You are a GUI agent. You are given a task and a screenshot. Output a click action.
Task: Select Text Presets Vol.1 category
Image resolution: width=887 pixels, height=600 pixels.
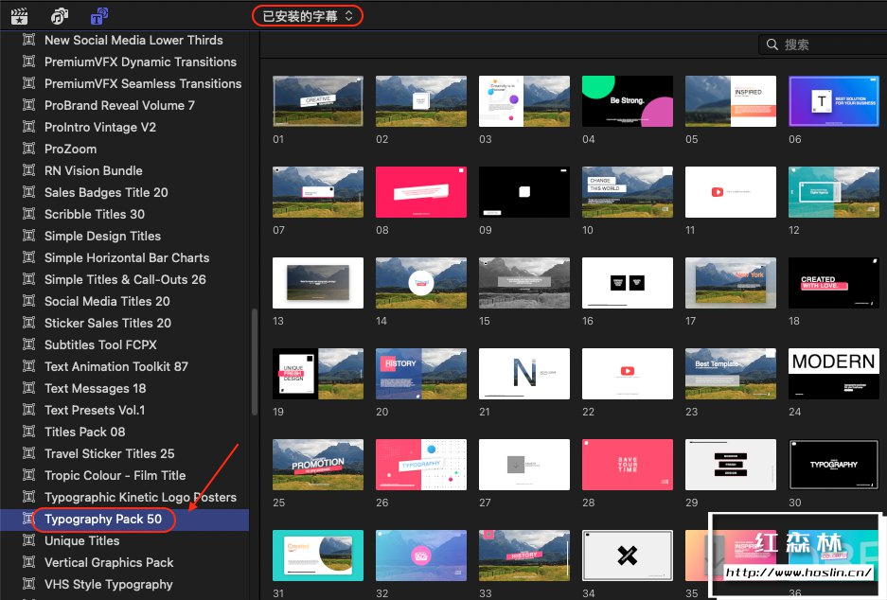pos(95,410)
